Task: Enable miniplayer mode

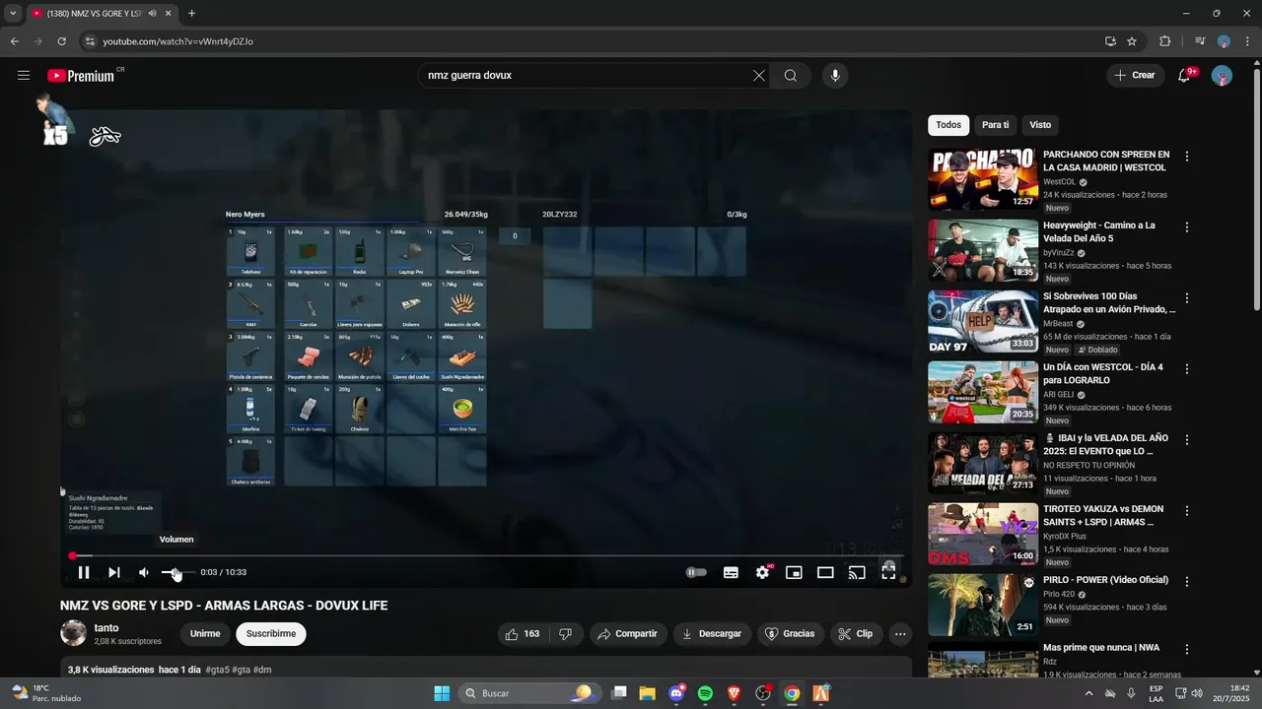Action: click(x=794, y=572)
